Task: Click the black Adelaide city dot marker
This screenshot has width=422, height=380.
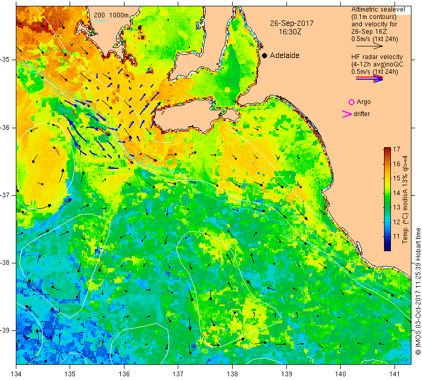Action: point(265,56)
